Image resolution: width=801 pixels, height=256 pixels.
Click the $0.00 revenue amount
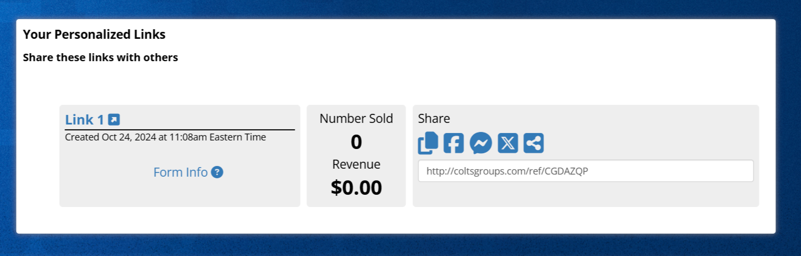click(356, 188)
